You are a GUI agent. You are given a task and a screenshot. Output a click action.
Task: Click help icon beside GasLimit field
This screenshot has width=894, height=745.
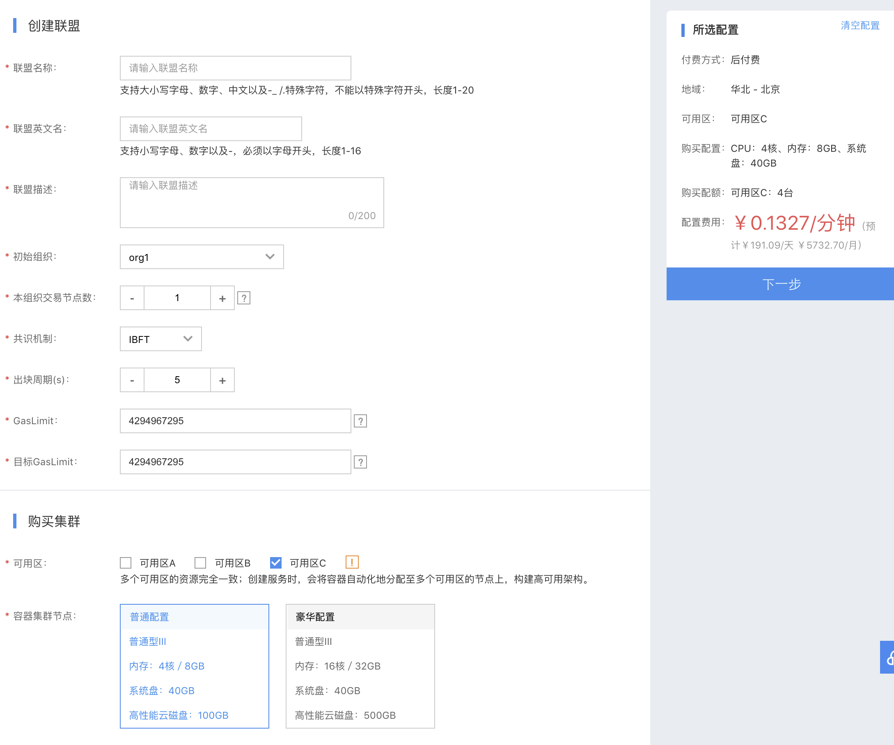tap(360, 421)
